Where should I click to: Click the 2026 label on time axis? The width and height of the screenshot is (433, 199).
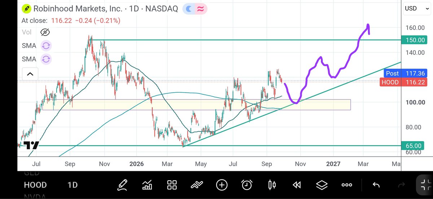click(x=137, y=164)
